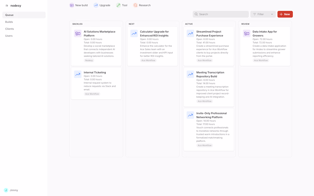Open the Filter dropdown
Viewport: 314px width, 196px height.
[x=263, y=14]
